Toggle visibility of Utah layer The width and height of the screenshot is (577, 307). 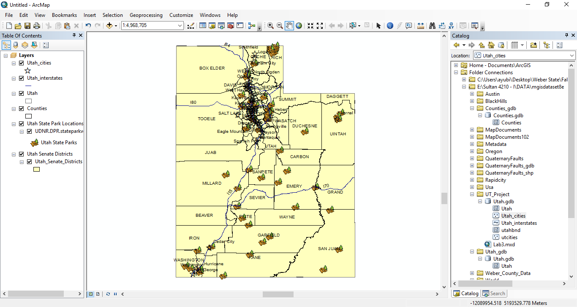pos(22,93)
